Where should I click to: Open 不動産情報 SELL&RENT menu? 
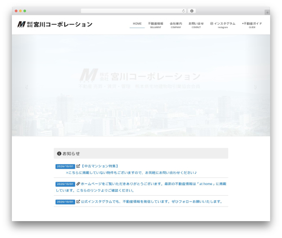point(156,25)
